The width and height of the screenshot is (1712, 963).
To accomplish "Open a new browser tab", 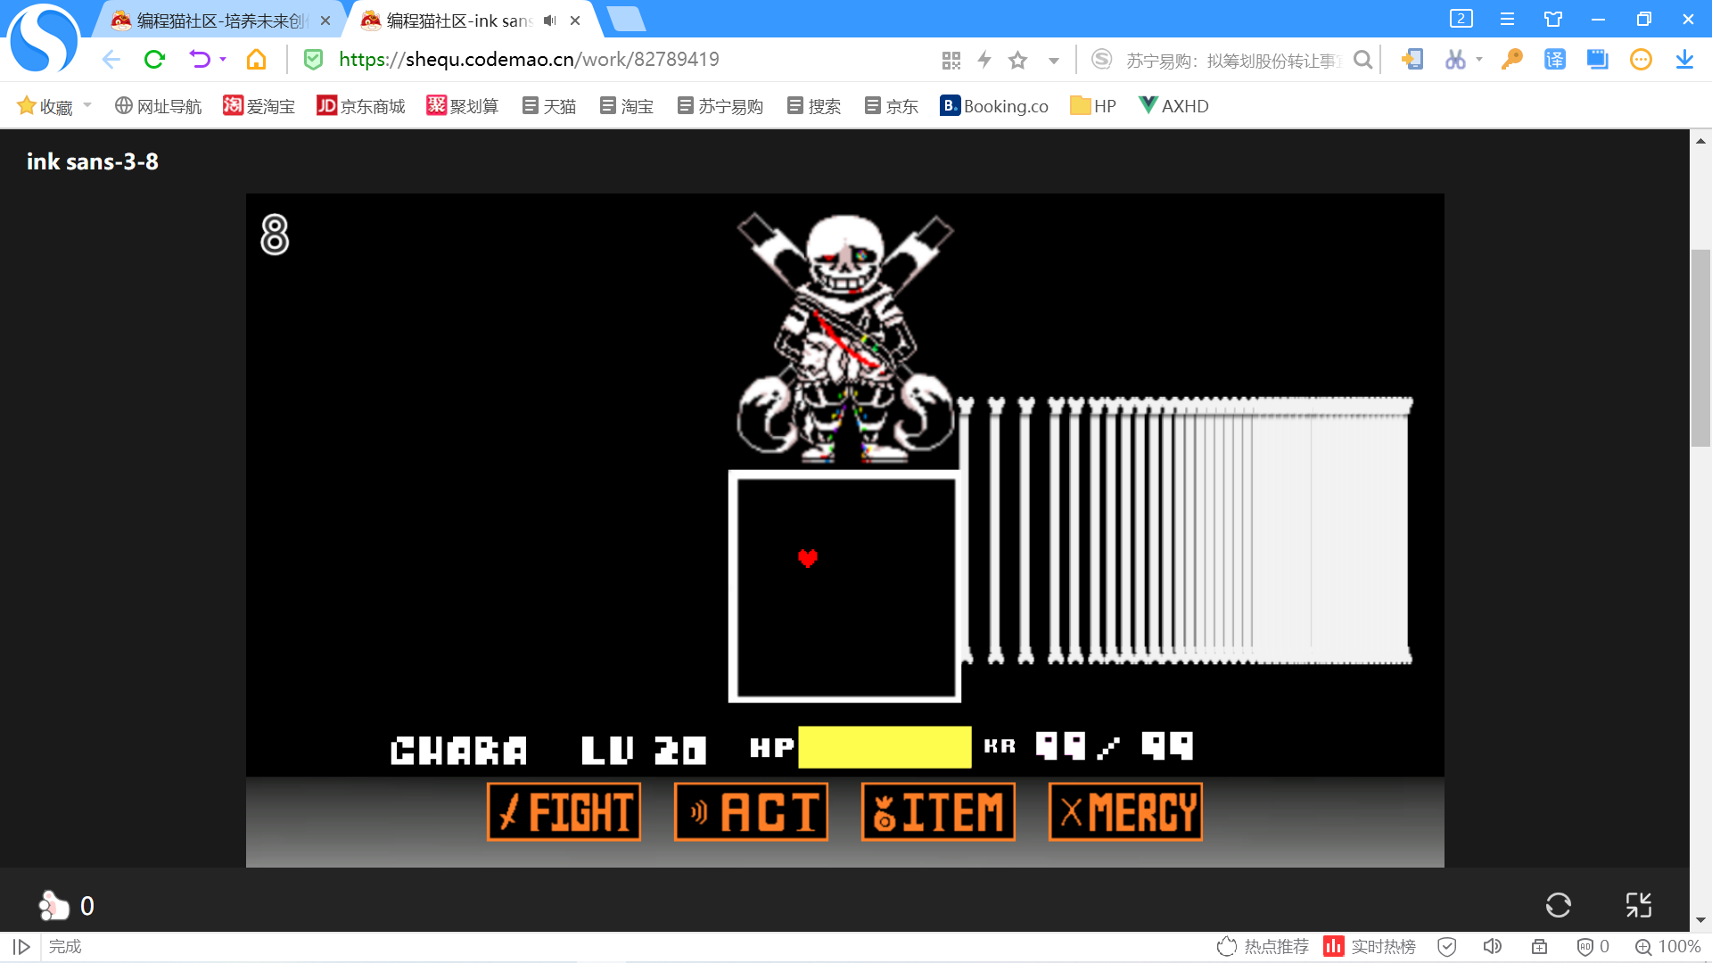I will pos(625,20).
